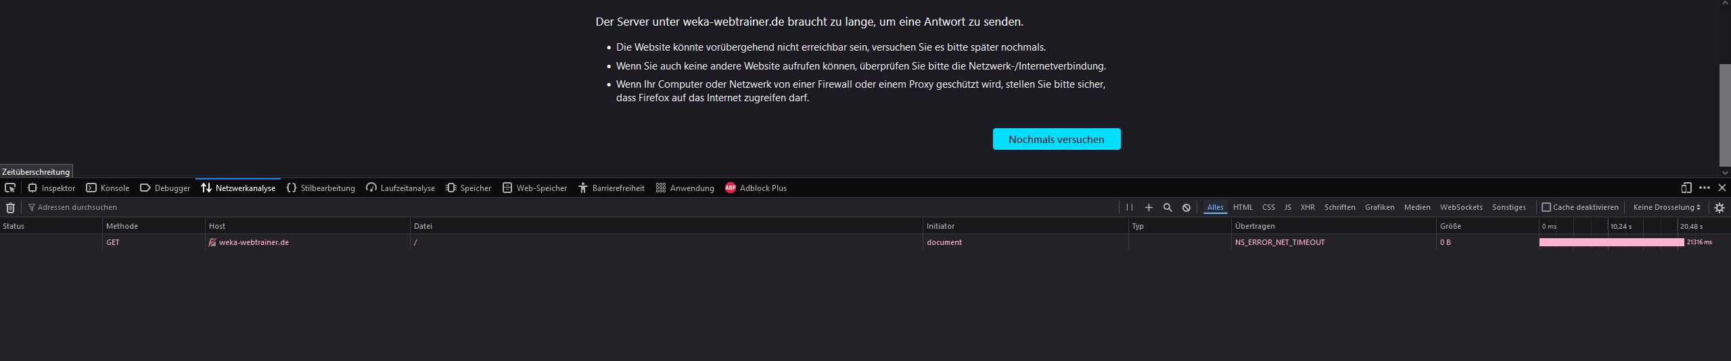
Task: Click the pink waterfall timing bar
Action: tap(1611, 242)
